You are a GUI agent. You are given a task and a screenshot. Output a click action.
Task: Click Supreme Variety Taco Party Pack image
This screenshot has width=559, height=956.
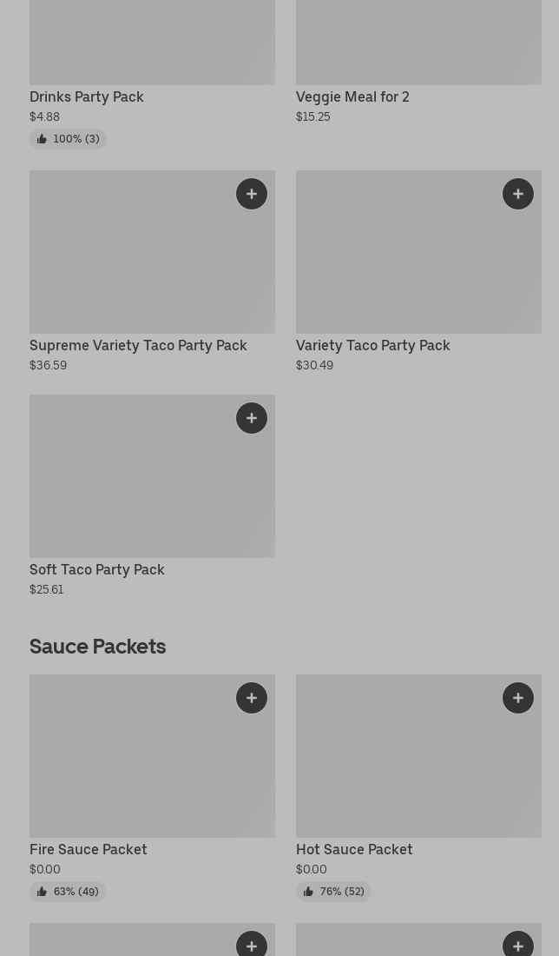coord(130,261)
